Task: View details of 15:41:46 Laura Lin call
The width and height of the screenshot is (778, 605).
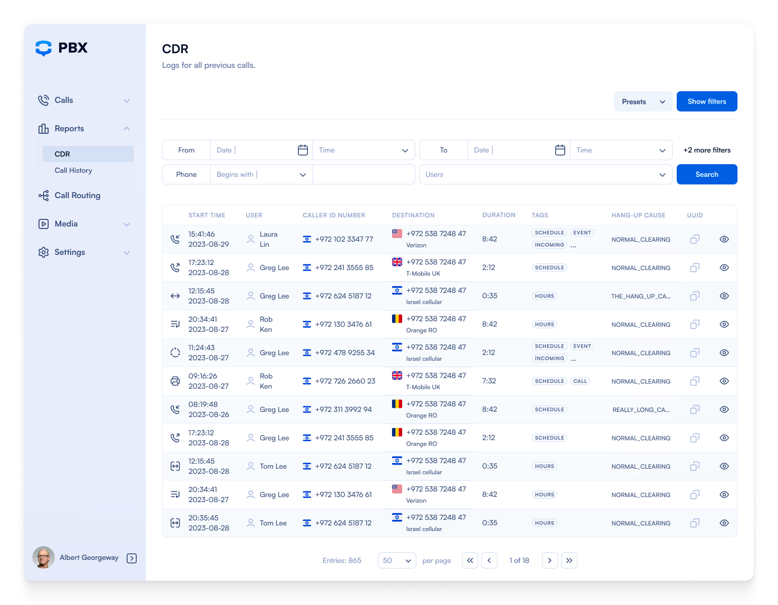Action: [724, 239]
